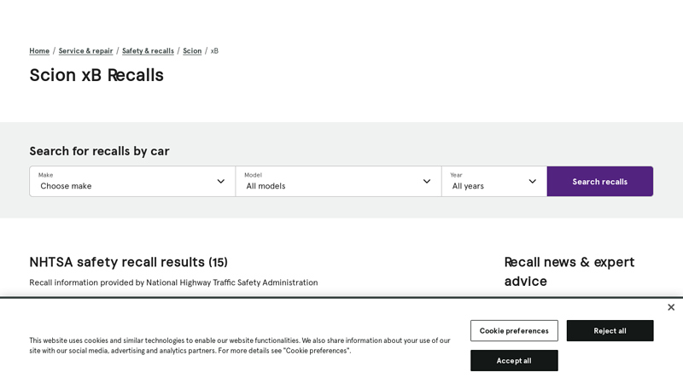Click the Recall news & expert advice heading
683x384 pixels.
[x=569, y=271]
